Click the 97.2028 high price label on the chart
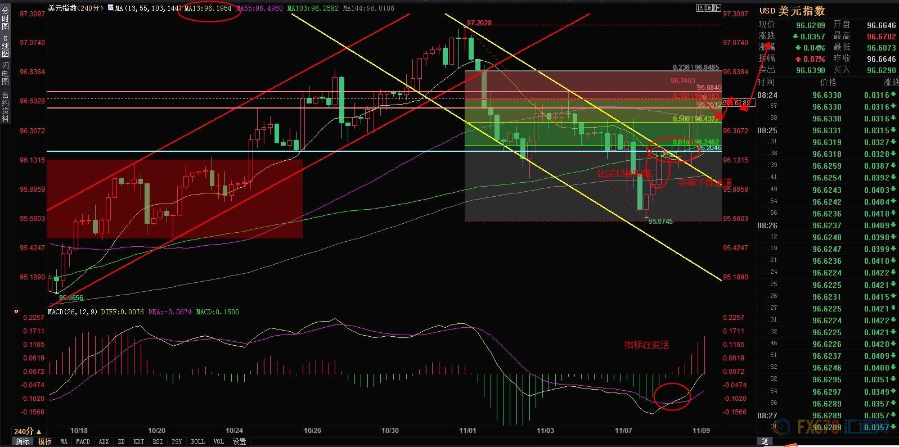Image resolution: width=899 pixels, height=447 pixels. (479, 22)
